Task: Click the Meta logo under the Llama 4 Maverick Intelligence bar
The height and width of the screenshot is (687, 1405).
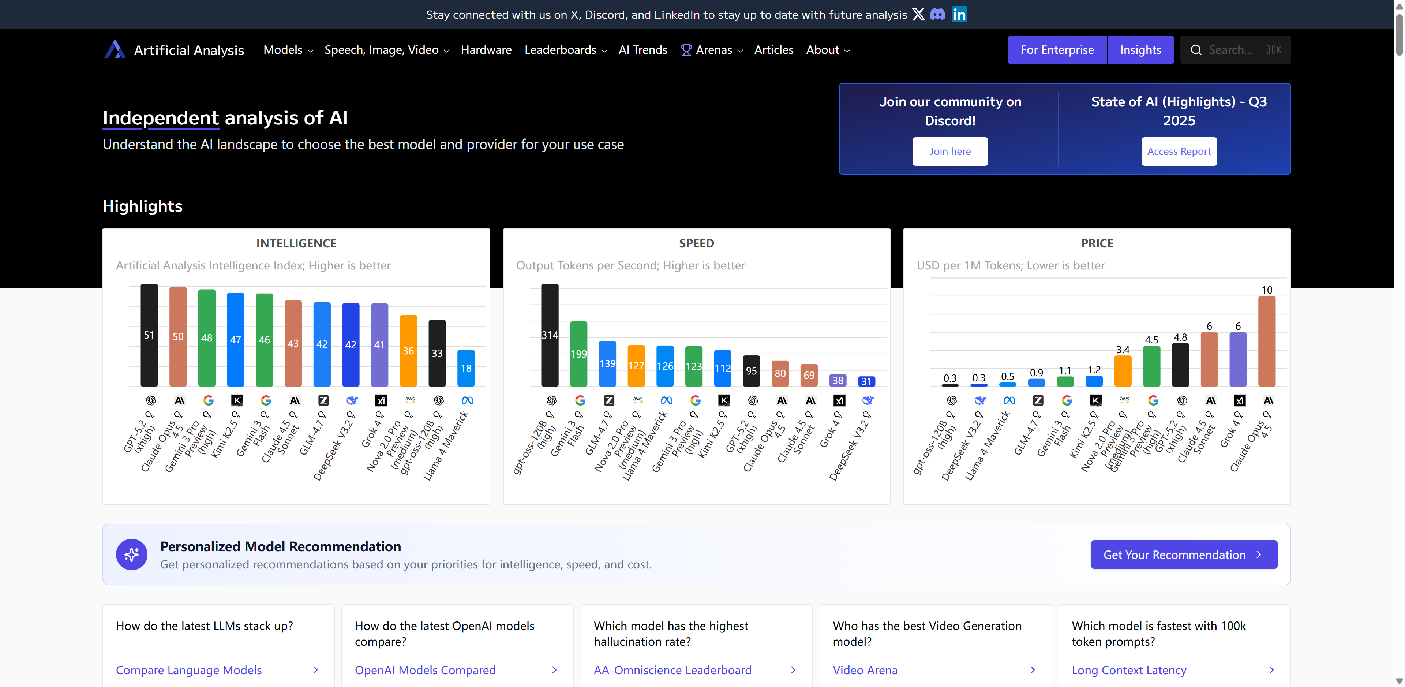Action: (468, 400)
